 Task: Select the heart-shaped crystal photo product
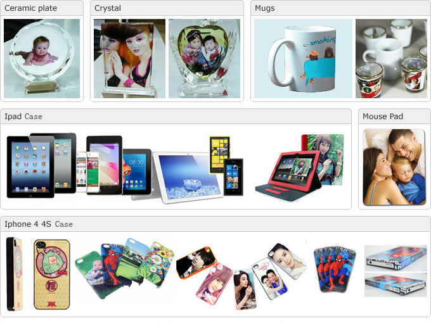(x=204, y=58)
